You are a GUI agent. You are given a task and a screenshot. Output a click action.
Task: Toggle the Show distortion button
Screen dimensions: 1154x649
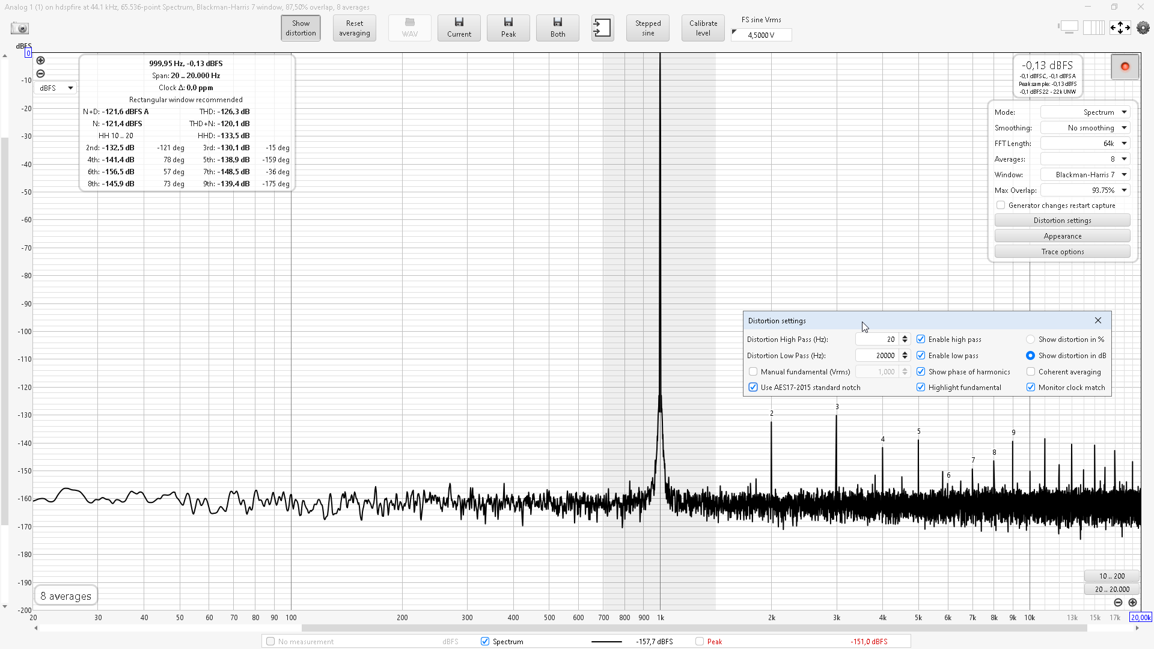(x=301, y=28)
